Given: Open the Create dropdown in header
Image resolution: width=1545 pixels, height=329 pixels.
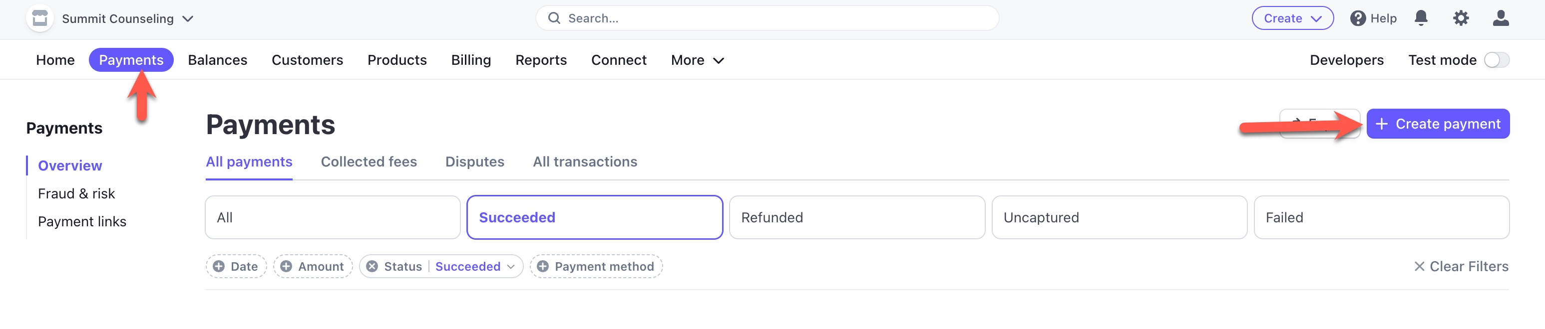Looking at the screenshot, I should [1292, 18].
